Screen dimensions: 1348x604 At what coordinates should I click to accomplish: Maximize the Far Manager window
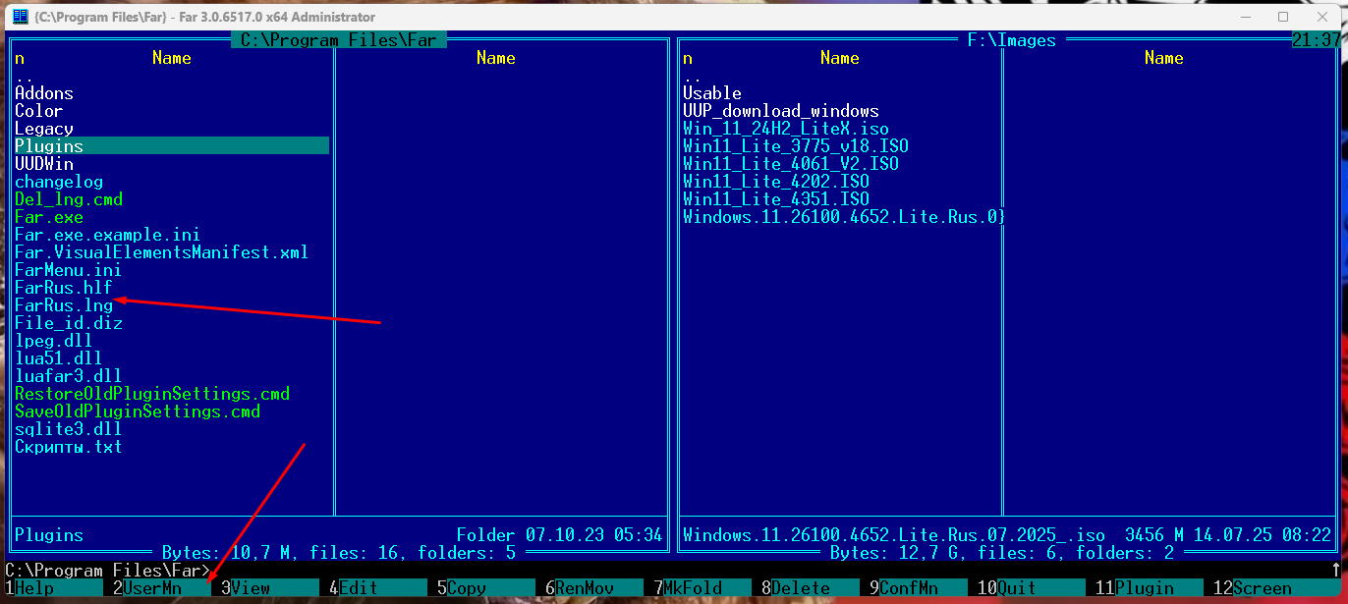pyautogui.click(x=1283, y=17)
